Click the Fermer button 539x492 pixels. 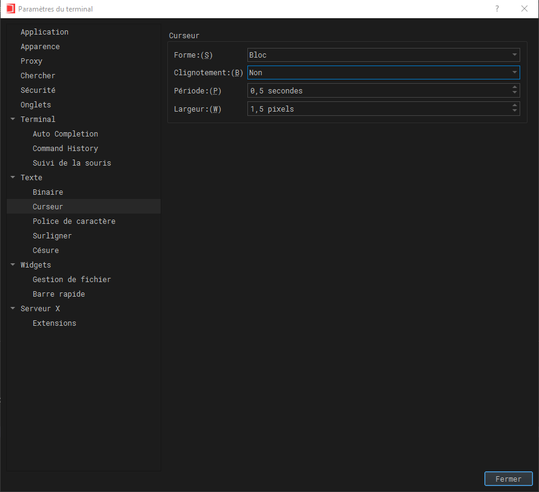(508, 479)
